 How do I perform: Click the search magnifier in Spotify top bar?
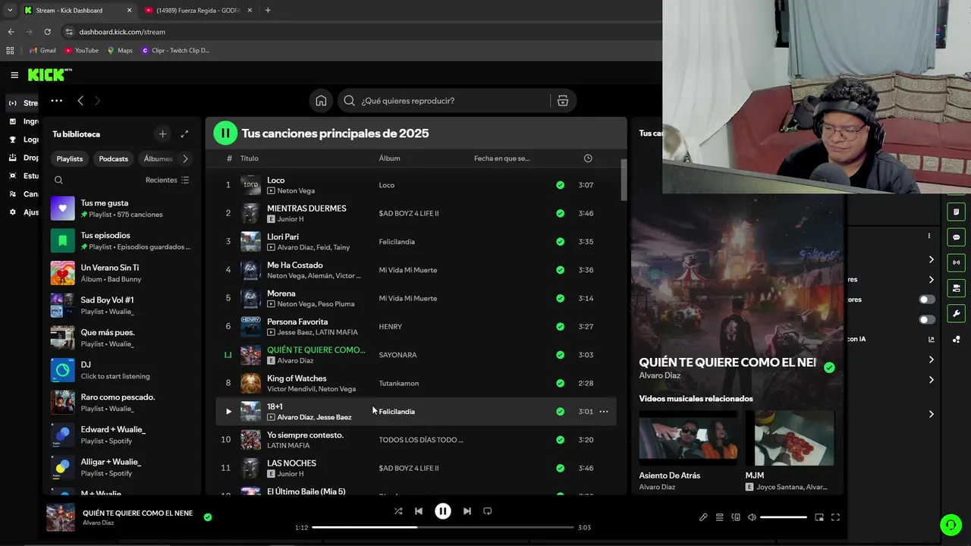coord(349,101)
